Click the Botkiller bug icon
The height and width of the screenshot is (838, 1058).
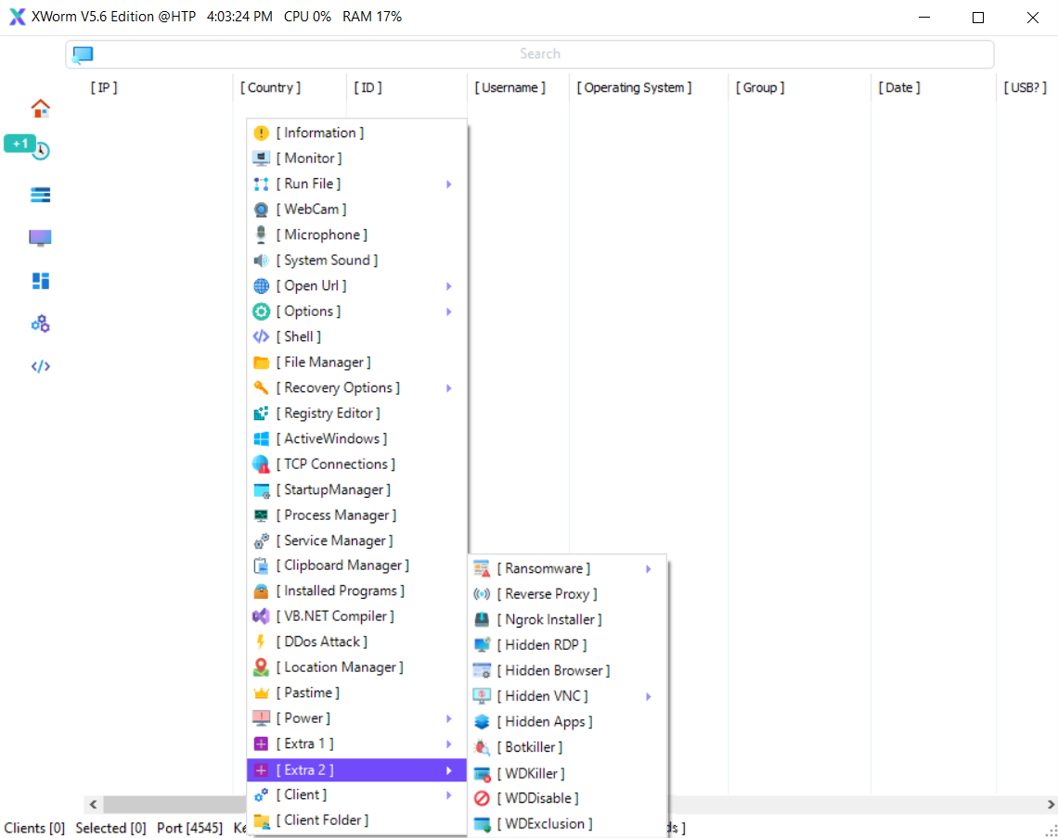(x=482, y=748)
